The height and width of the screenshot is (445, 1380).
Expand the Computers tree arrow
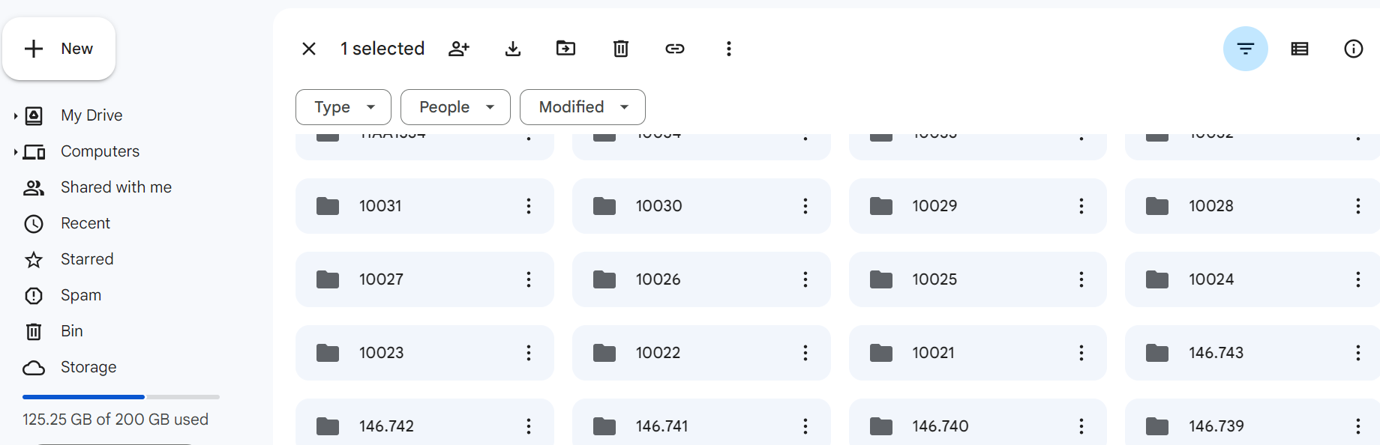point(16,151)
